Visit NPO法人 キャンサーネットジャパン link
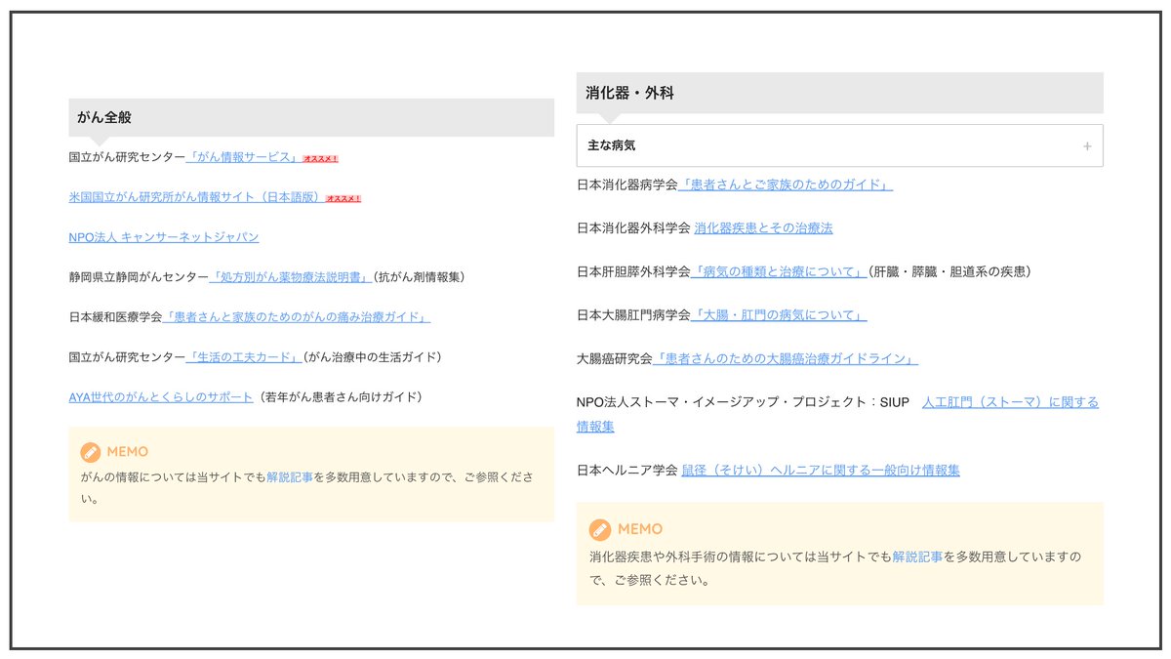This screenshot has width=1171, height=659. (x=164, y=237)
